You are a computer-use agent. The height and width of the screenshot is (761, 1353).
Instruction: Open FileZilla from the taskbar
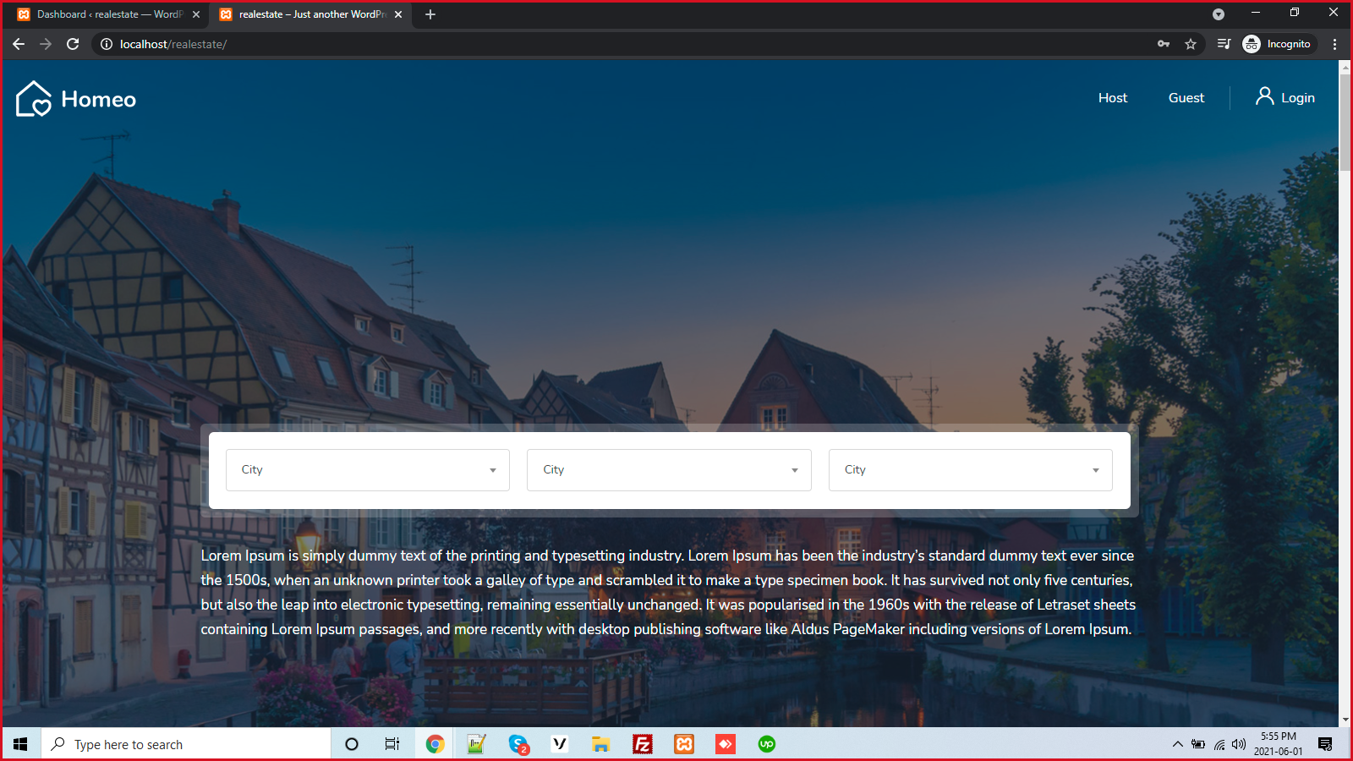click(643, 744)
